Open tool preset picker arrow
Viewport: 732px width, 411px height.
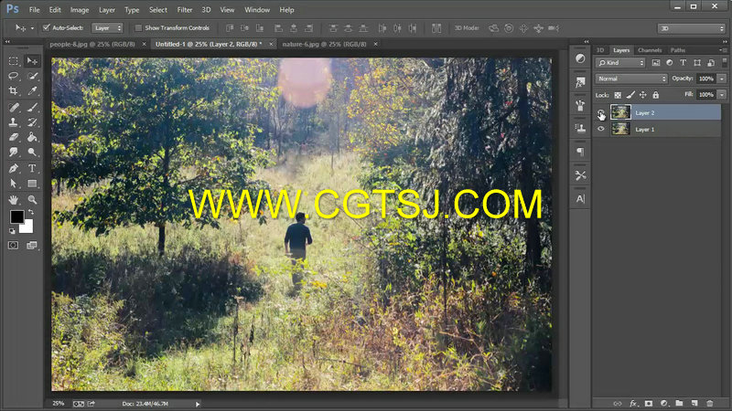[32, 28]
